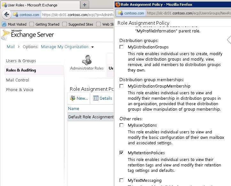The image size is (231, 186).
Task: Sort by the Name column header
Action: tap(73, 108)
